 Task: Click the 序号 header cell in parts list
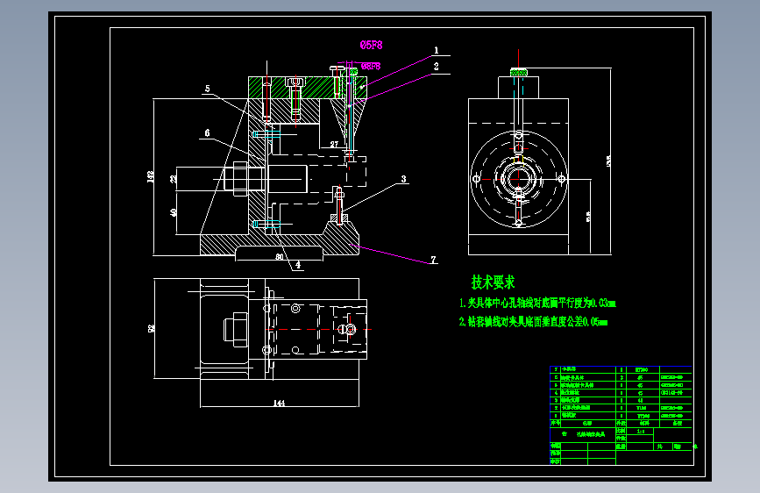(x=555, y=423)
